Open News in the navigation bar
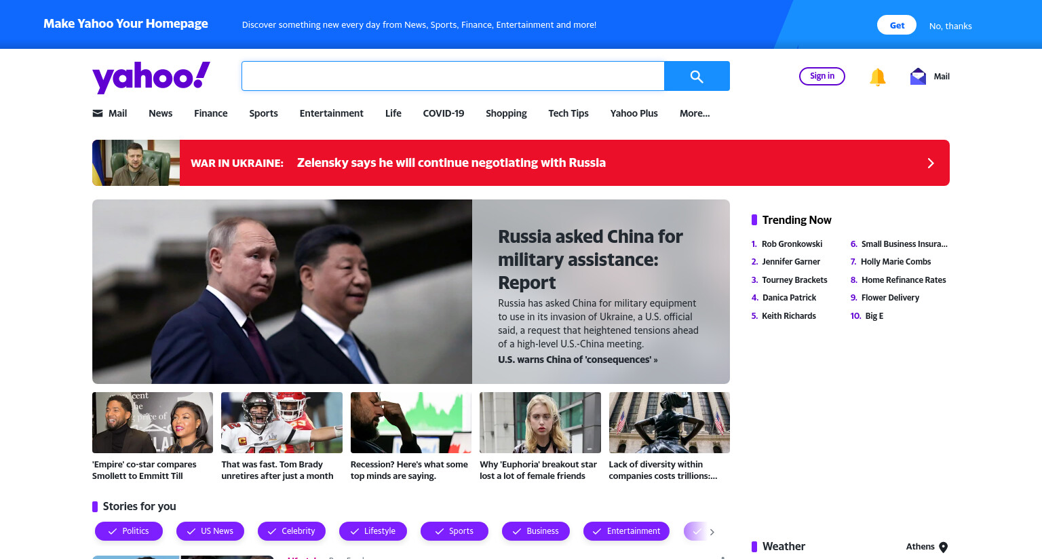Screen dimensions: 1042x559 point(161,113)
